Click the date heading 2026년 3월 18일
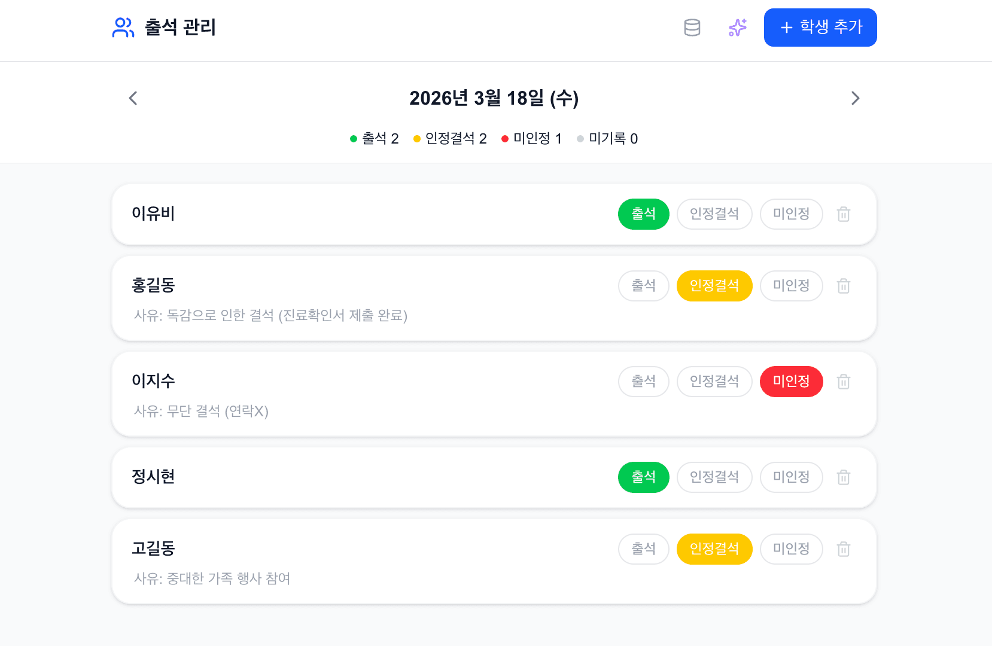This screenshot has width=992, height=646. tap(494, 98)
